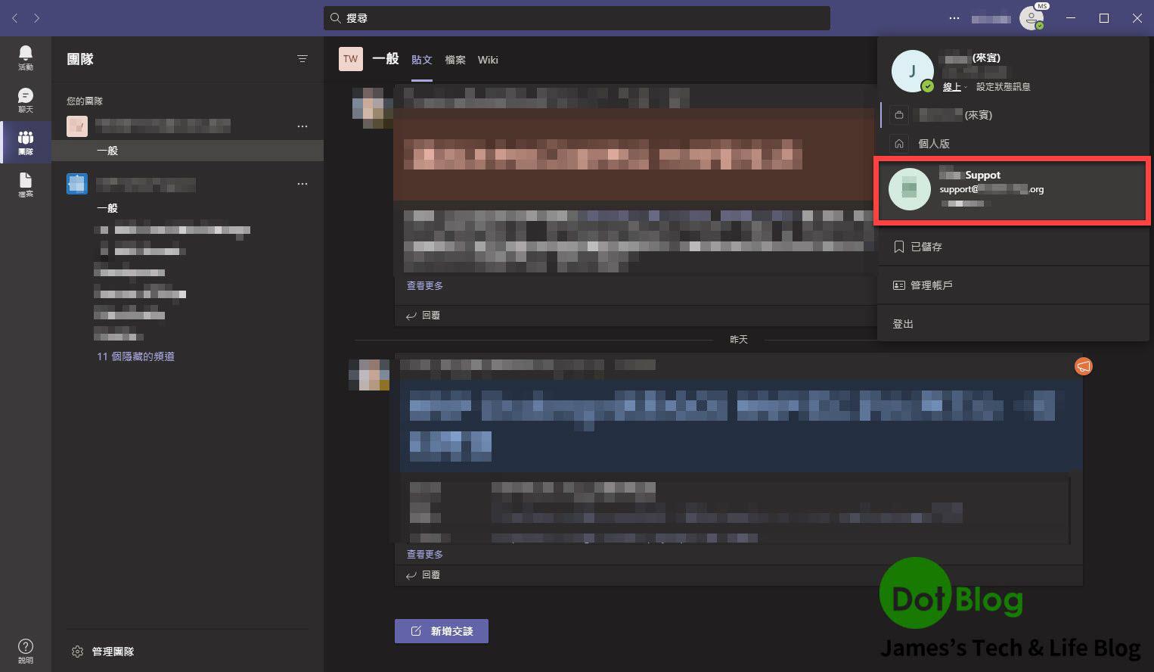Click 查看更多 on the first post
Image resolution: width=1154 pixels, height=672 pixels.
click(x=425, y=286)
